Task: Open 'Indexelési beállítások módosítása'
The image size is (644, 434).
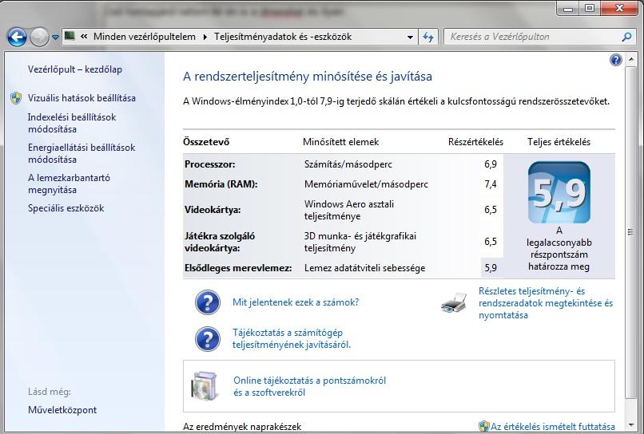Action: (72, 123)
